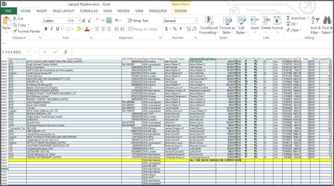Switch to the VIEW tab
The width and height of the screenshot is (334, 186).
coord(139,11)
